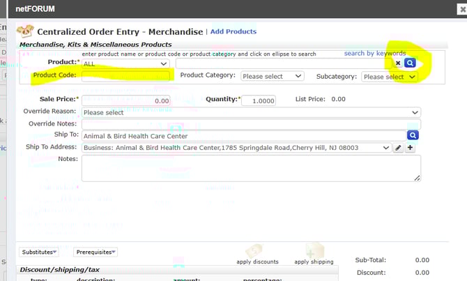Open the Subcategory dropdown
Image resolution: width=467 pixels, height=281 pixels.
tap(389, 77)
